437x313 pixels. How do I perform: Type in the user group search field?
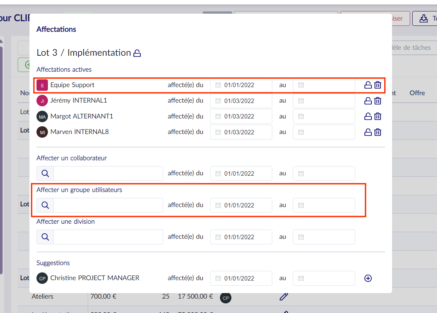(x=108, y=205)
